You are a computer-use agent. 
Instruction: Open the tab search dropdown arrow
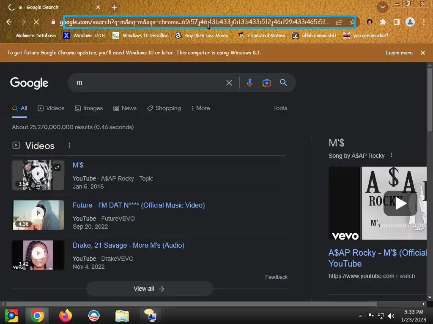coord(382,7)
